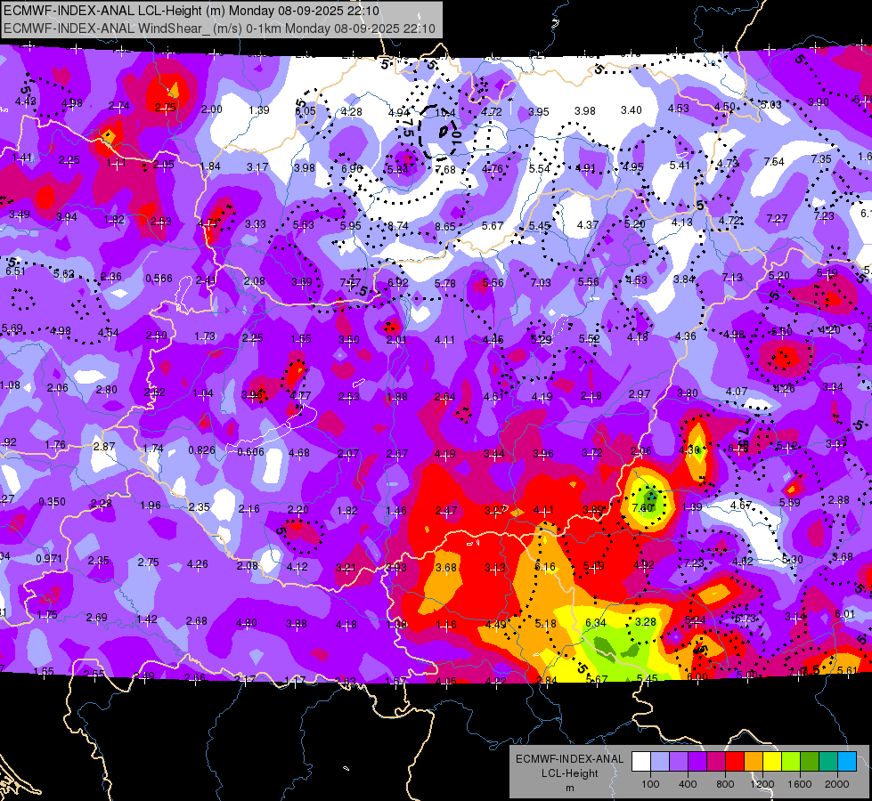Click the wind shear value 0.606
Screen dimensions: 872x801
(251, 452)
